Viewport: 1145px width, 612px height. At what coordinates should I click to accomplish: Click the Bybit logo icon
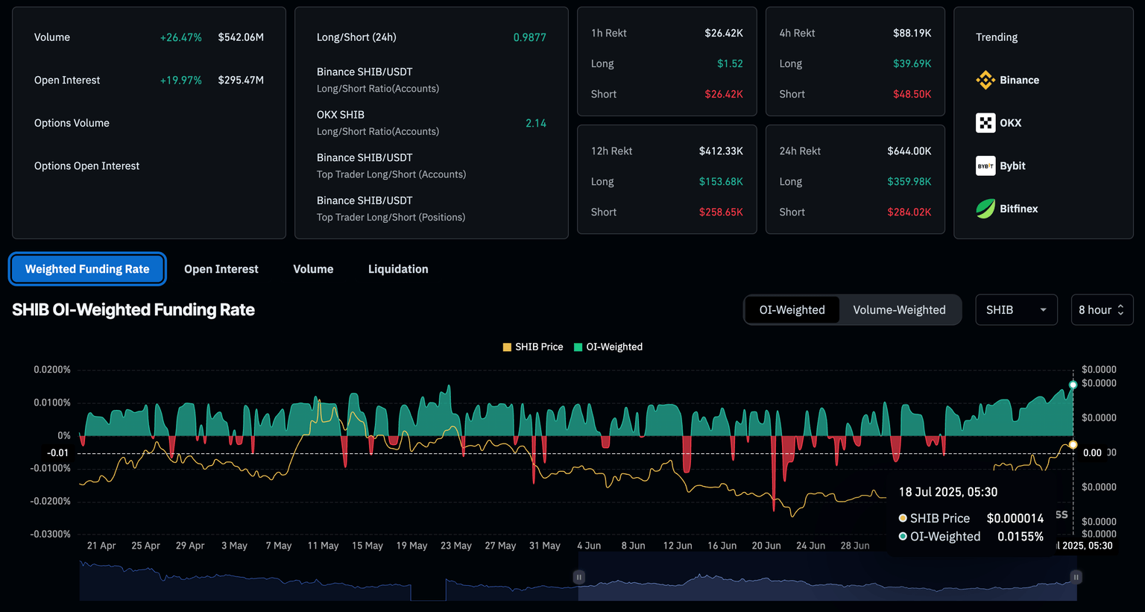point(985,166)
